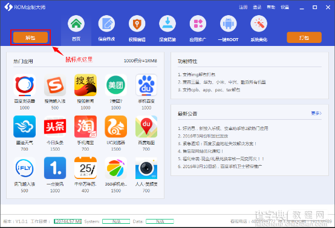Open announcement about 2016年3月10日起
This screenshot has width=335, height=228.
tap(220, 166)
